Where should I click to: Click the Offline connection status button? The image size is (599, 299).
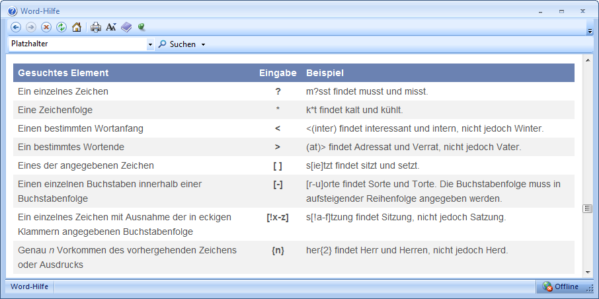pos(561,286)
